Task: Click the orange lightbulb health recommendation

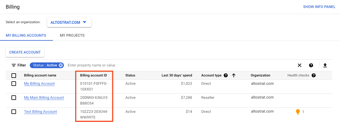Action: click(298, 112)
